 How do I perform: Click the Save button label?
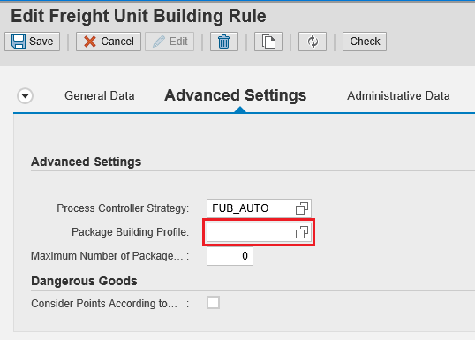coord(41,42)
